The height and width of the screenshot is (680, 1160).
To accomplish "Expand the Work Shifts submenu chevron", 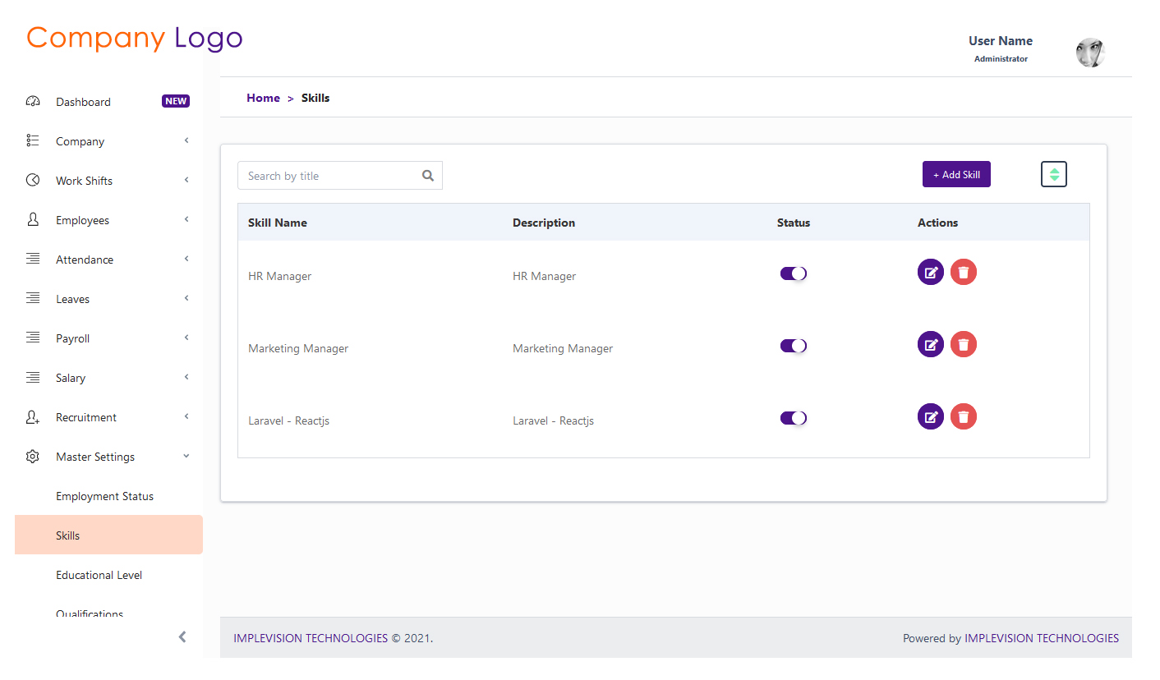I will 186,180.
